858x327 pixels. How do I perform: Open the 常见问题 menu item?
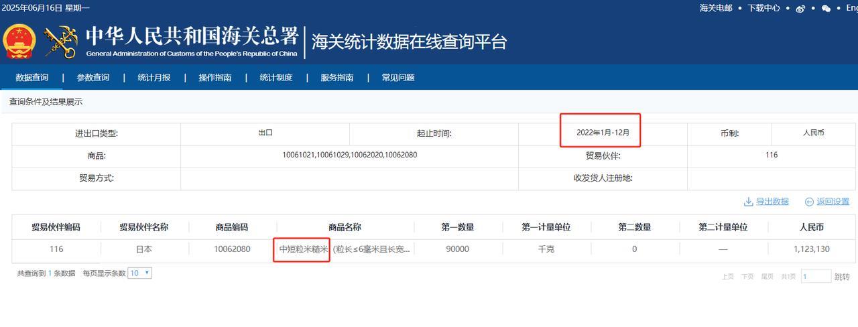(398, 78)
